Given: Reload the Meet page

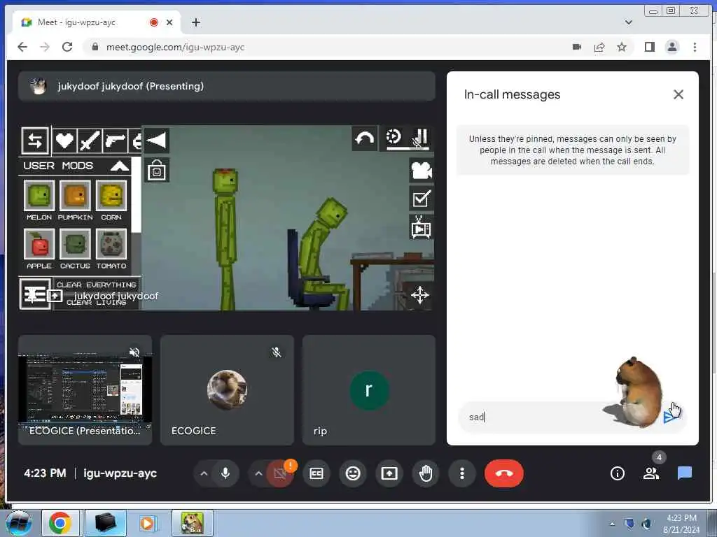Looking at the screenshot, I should 67,47.
